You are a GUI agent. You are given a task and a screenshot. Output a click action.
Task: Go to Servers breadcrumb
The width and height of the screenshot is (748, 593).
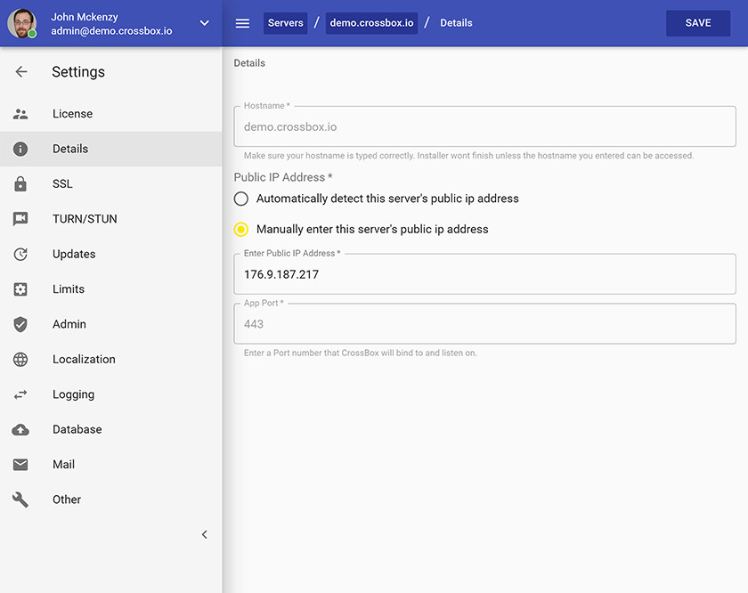(285, 23)
